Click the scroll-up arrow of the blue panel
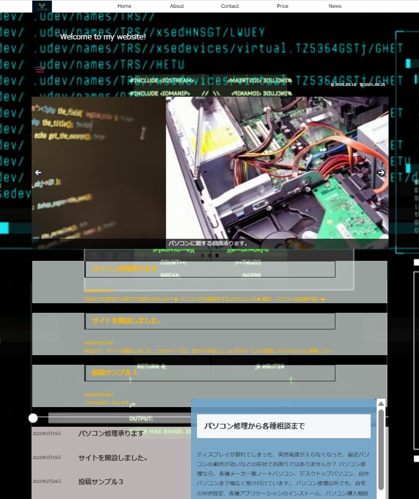Screen dimensions: 419x499 (x=381, y=403)
